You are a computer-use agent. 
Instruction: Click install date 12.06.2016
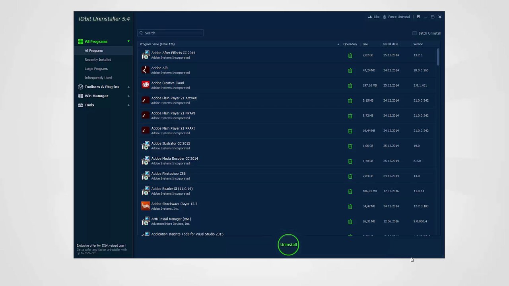tap(391, 221)
